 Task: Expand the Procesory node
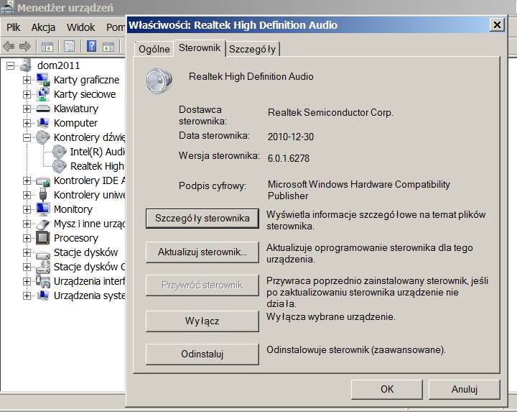27,238
